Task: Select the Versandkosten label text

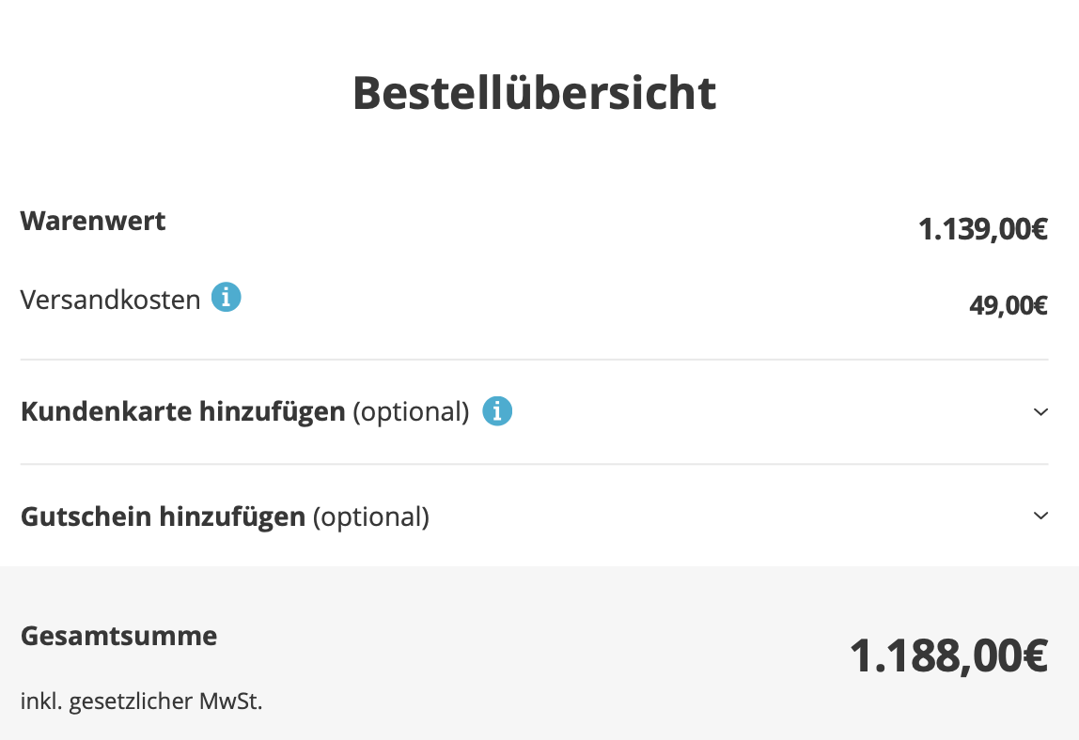Action: (x=110, y=300)
